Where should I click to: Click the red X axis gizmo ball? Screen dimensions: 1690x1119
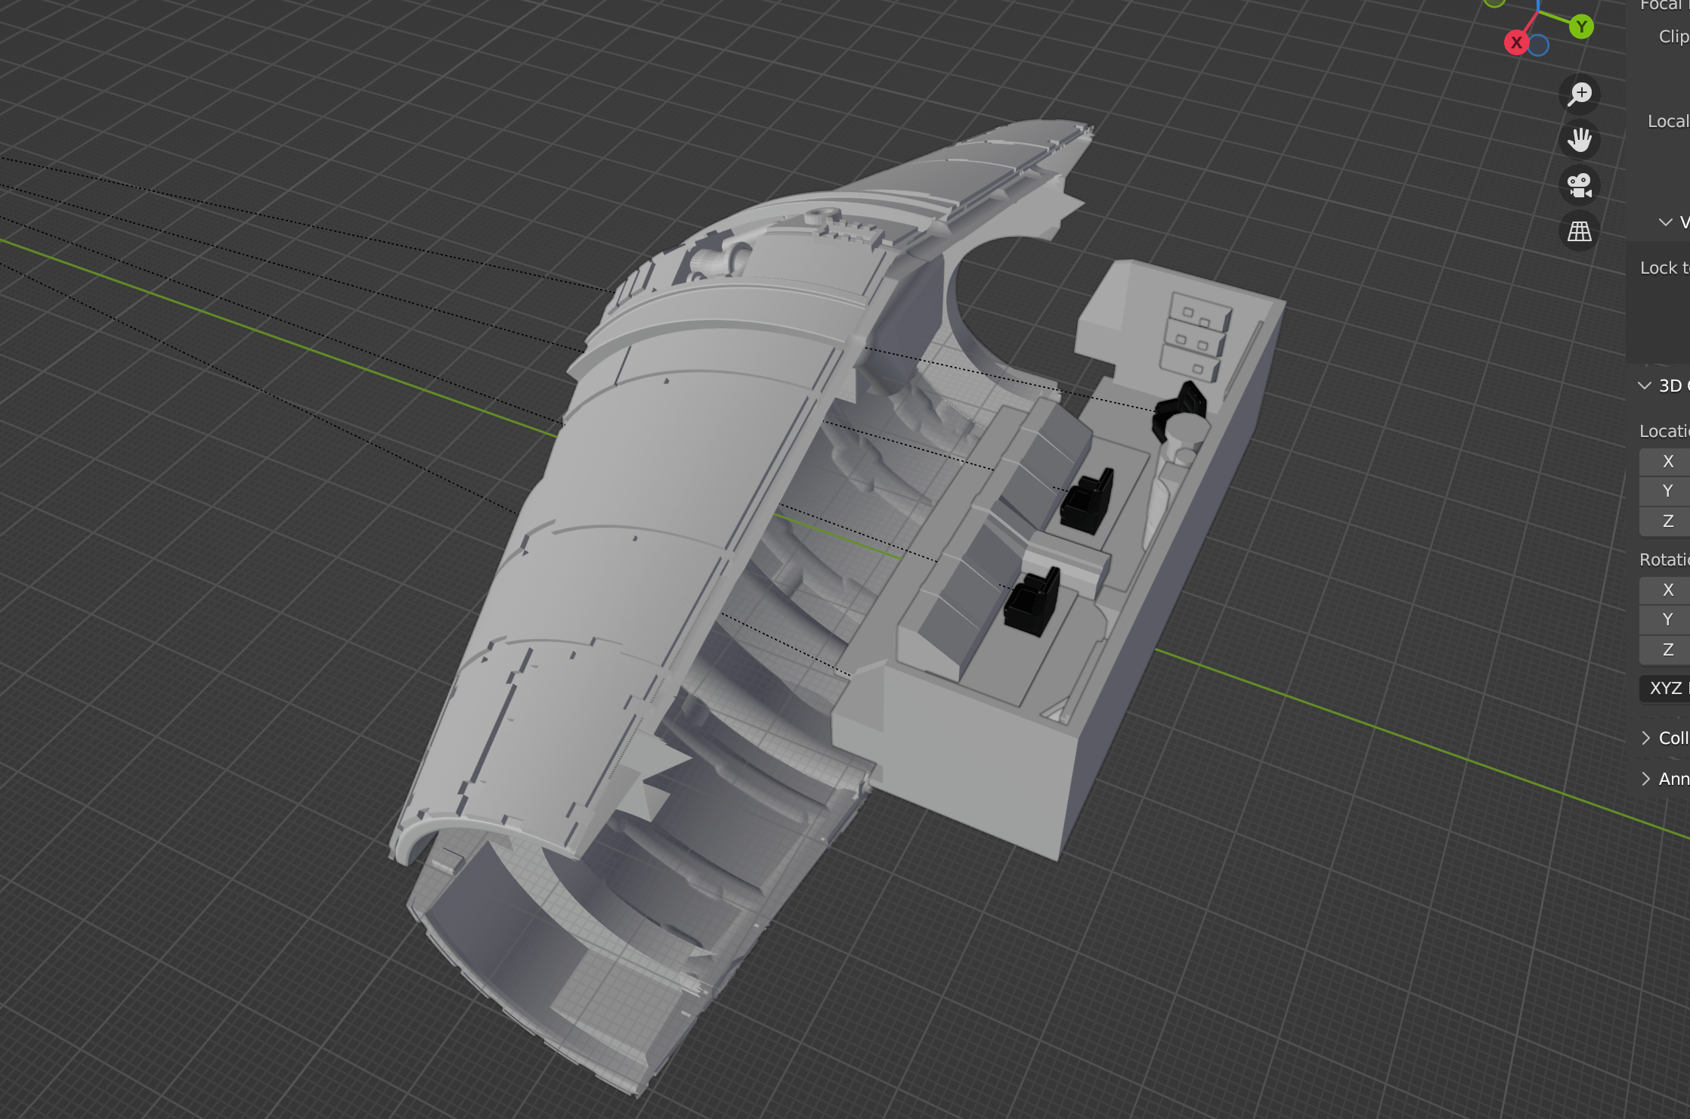[1516, 43]
